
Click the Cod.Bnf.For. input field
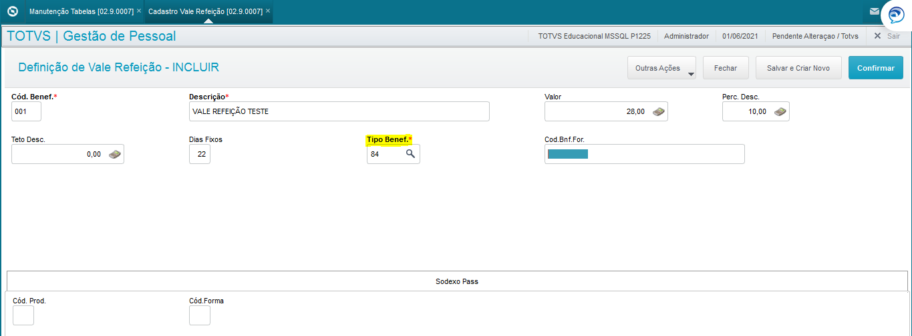pyautogui.click(x=645, y=154)
